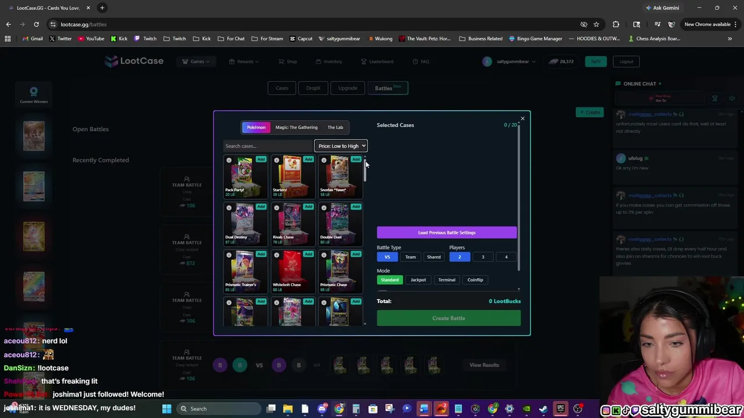Viewport: 744px width, 418px height.
Task: Open the Chrome extensions puzzle icon
Action: pos(616,24)
